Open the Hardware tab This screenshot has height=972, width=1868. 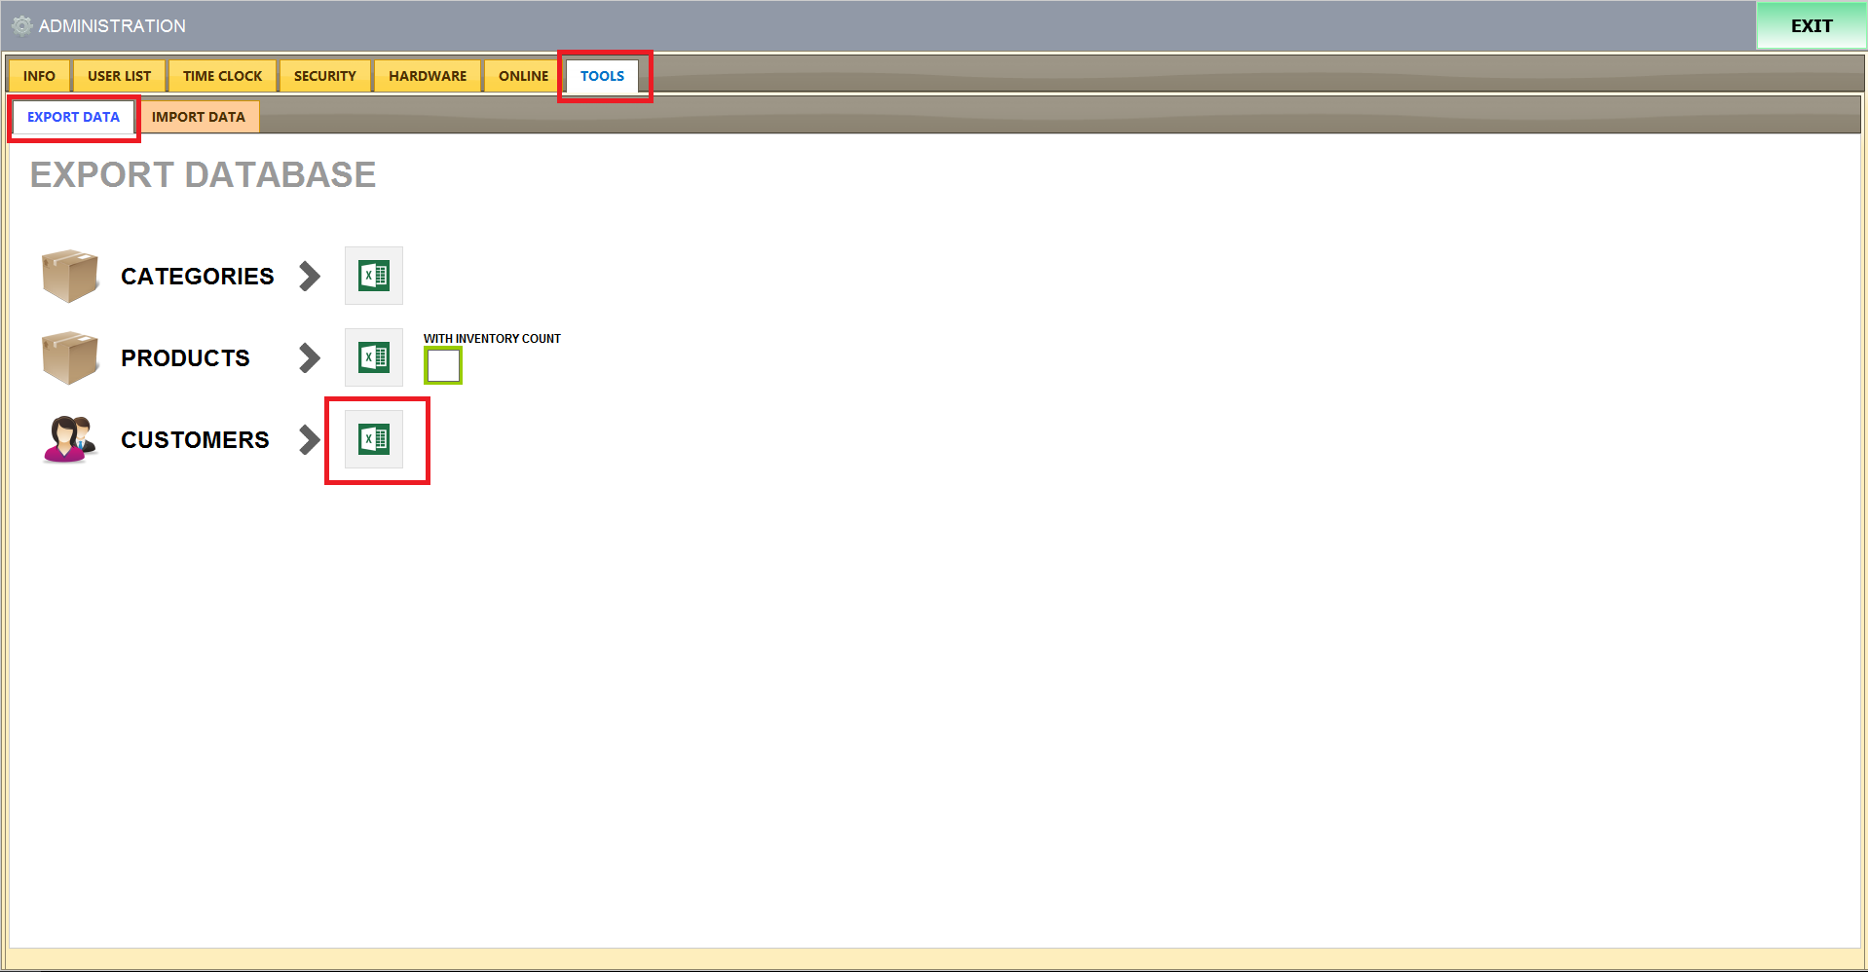(428, 76)
